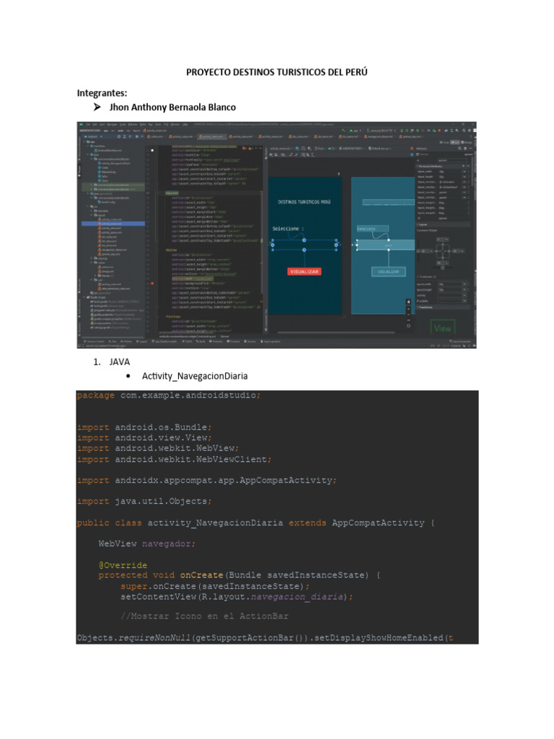The height and width of the screenshot is (739, 554).
Task: Switch to the activity_costa.xml editor tab
Action: tap(181, 136)
